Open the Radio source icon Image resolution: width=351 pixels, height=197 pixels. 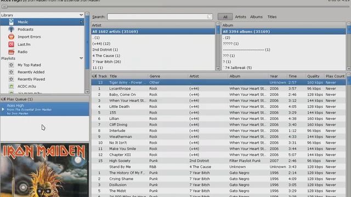[11, 52]
